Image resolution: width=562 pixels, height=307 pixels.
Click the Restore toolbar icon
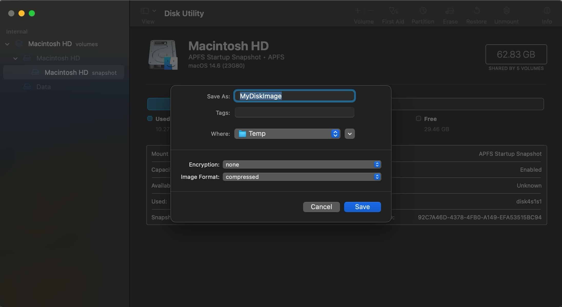click(477, 11)
